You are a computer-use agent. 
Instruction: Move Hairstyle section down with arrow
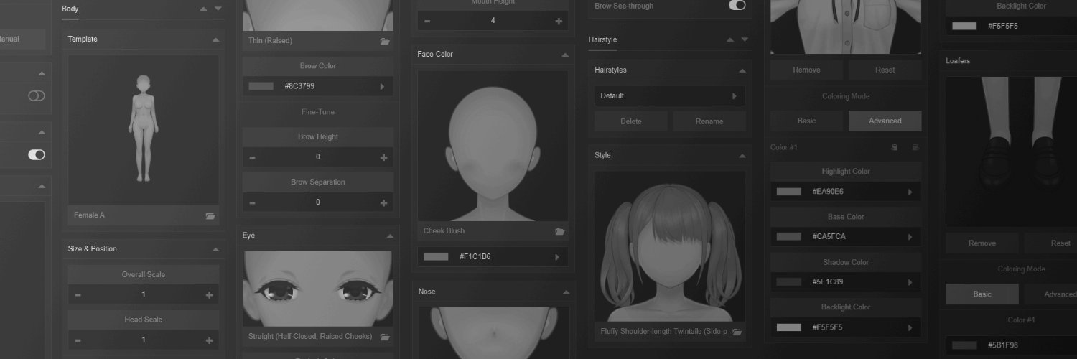(x=745, y=39)
